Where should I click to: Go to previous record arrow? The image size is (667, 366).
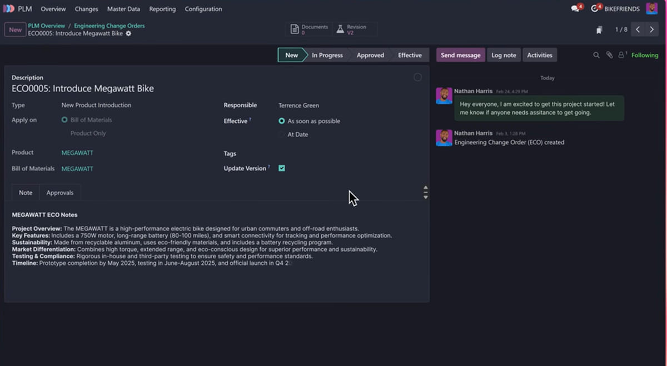[x=638, y=29]
